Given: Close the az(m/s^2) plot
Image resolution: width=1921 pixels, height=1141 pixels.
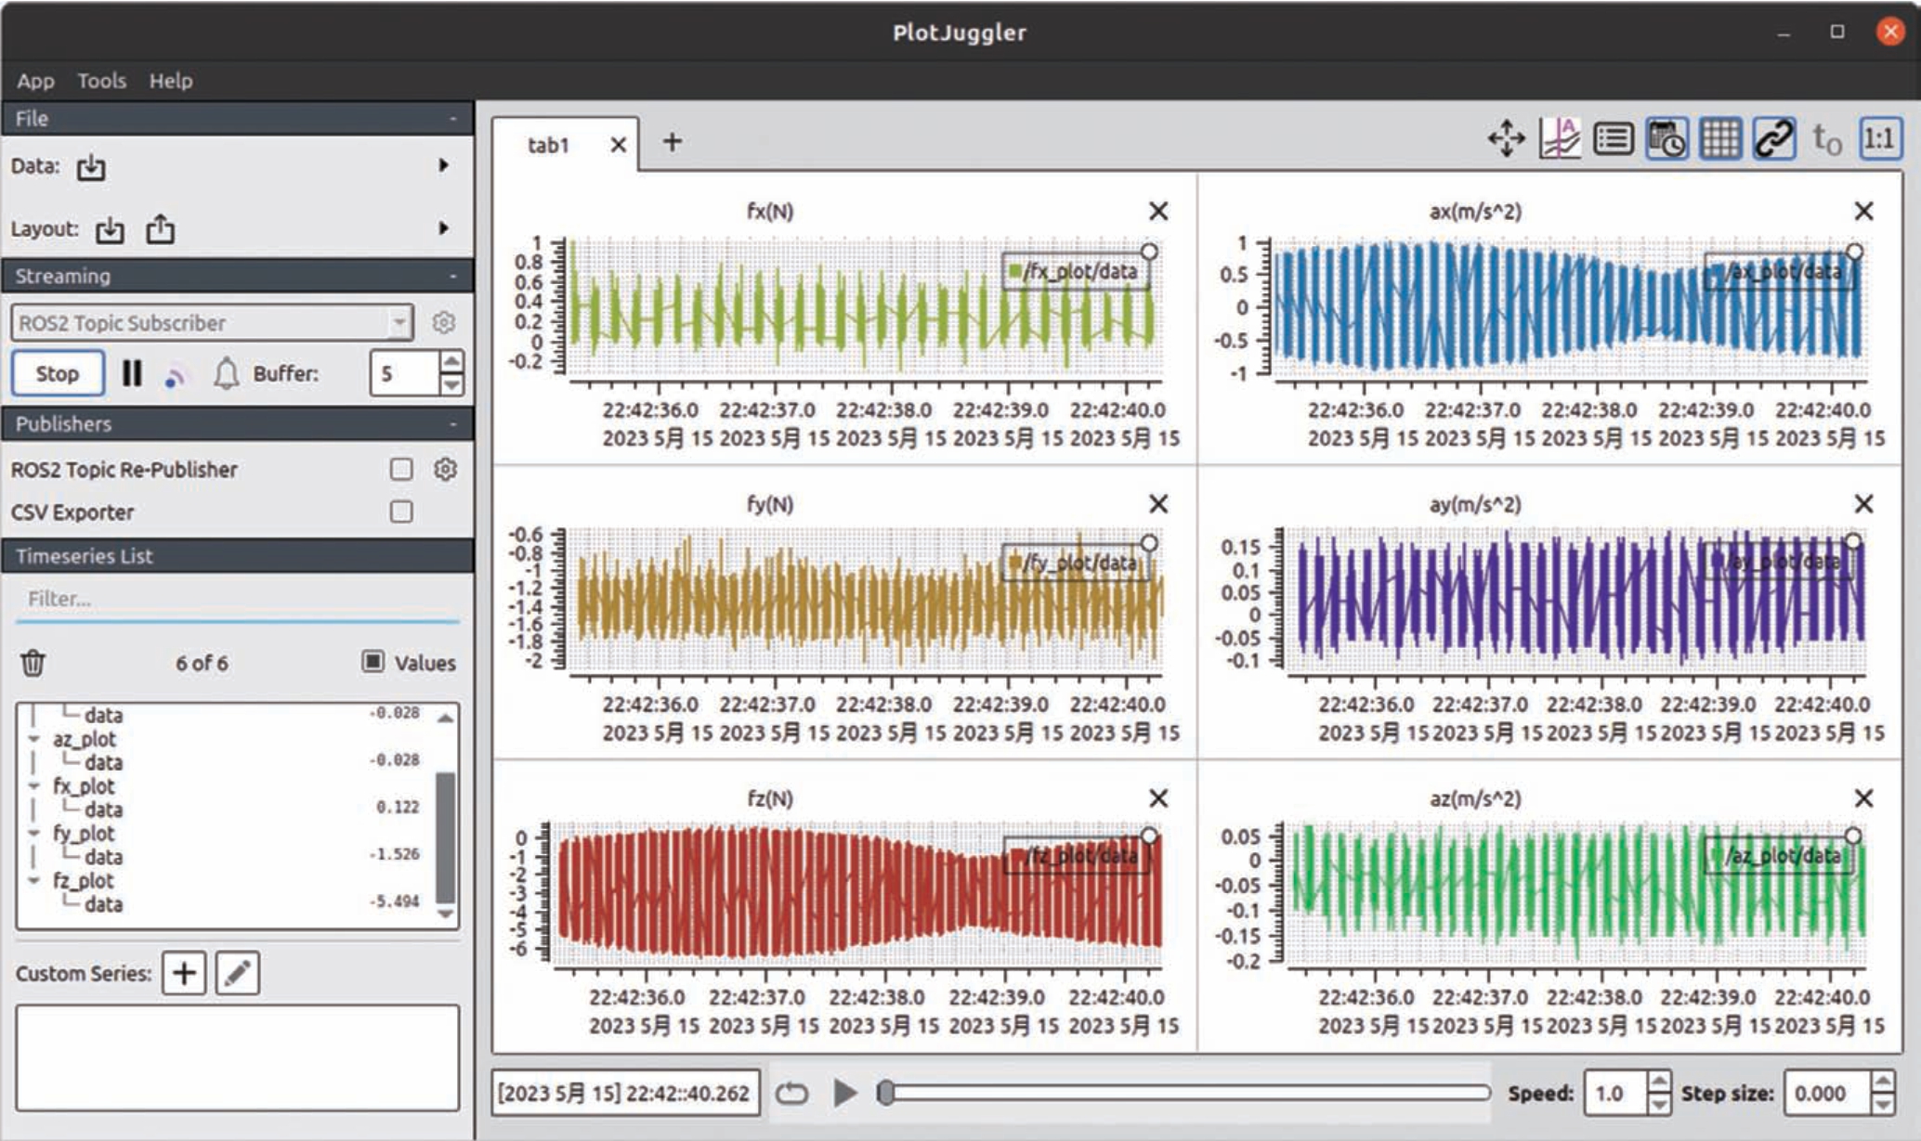Looking at the screenshot, I should [x=1863, y=798].
